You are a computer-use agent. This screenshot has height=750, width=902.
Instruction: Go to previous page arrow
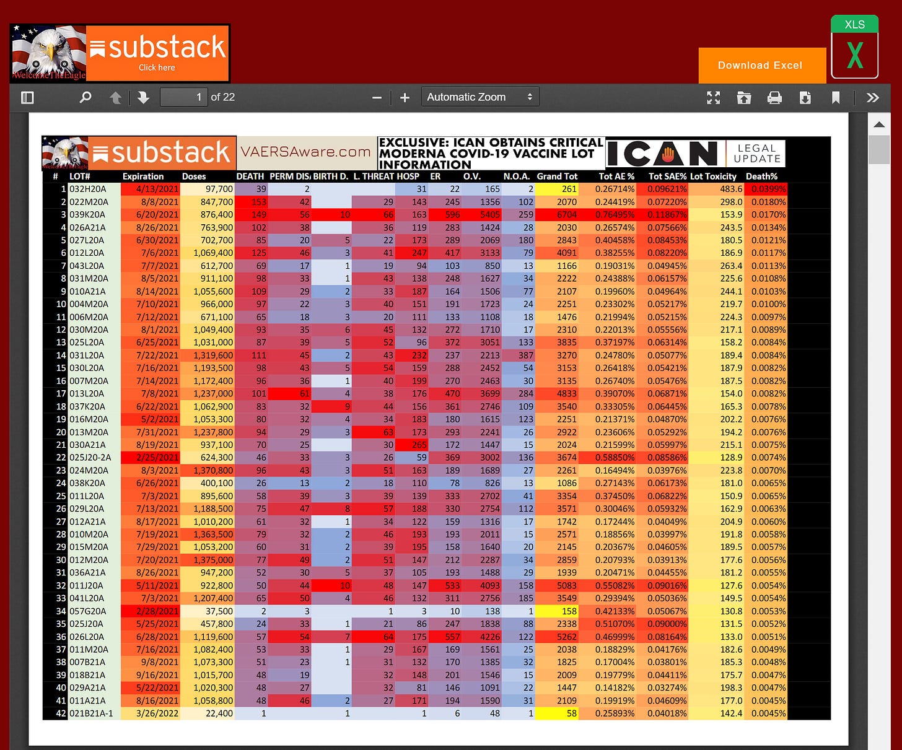(115, 97)
